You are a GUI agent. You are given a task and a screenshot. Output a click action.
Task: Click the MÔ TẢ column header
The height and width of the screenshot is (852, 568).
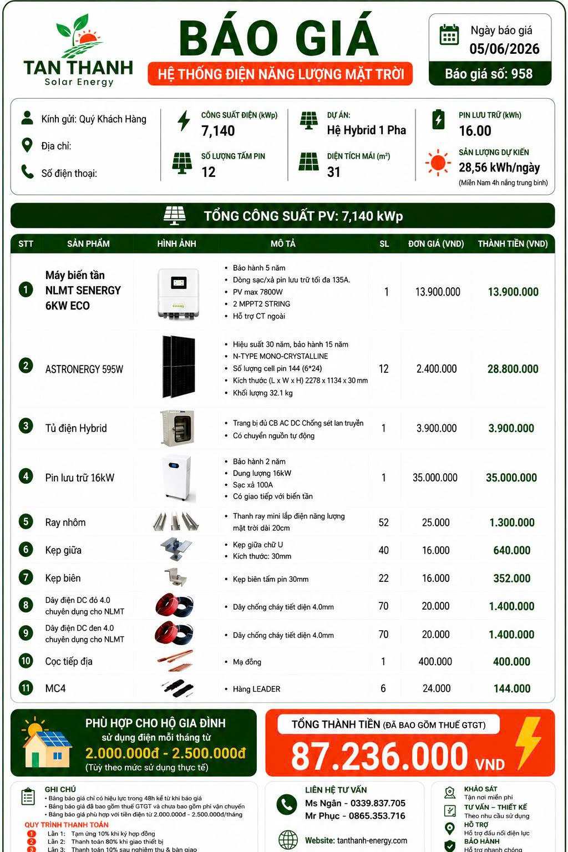click(x=283, y=244)
